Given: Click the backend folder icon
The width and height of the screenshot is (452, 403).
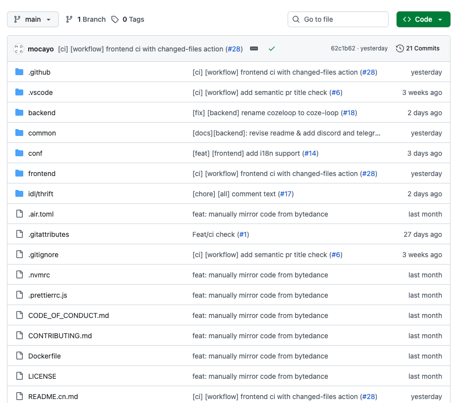Looking at the screenshot, I should tap(19, 113).
